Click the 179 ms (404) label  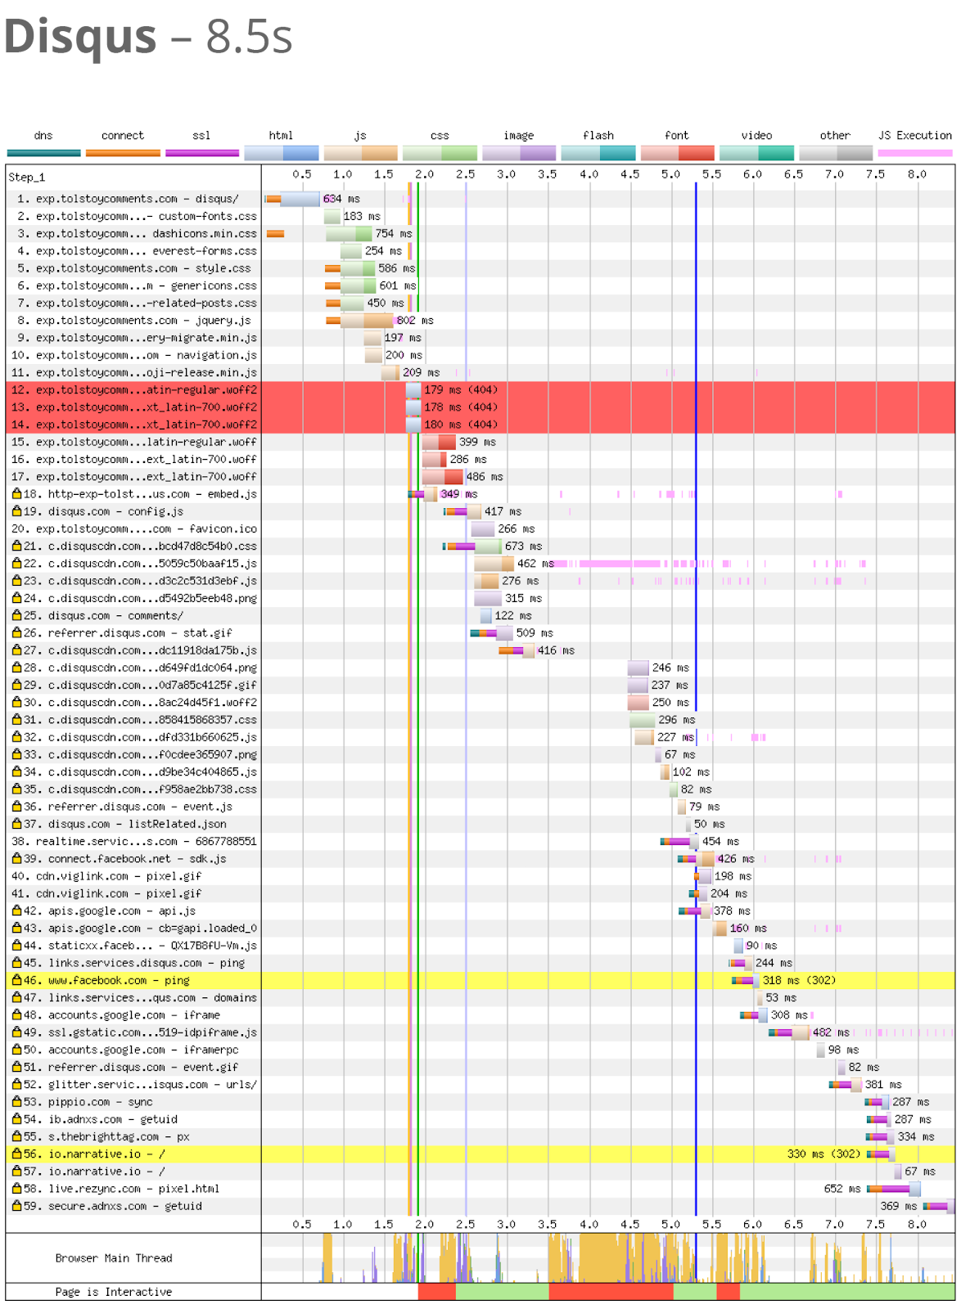461,390
